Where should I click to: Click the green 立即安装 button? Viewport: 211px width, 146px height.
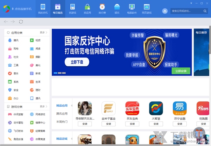coord(181,71)
